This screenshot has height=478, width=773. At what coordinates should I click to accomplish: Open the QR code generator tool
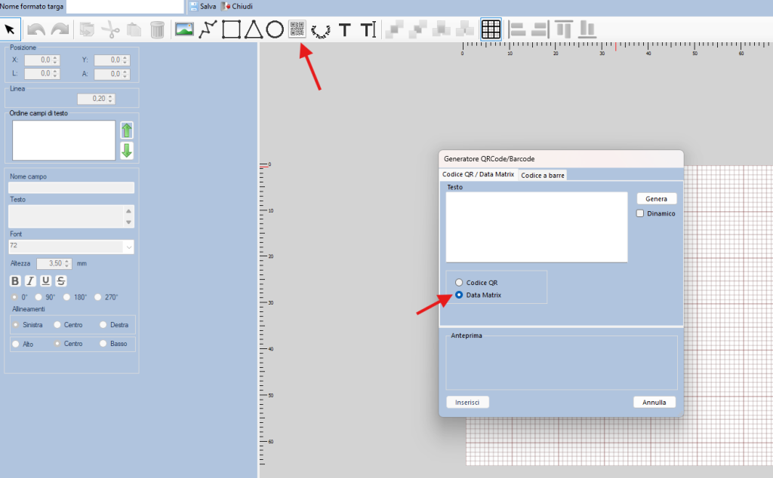click(297, 29)
